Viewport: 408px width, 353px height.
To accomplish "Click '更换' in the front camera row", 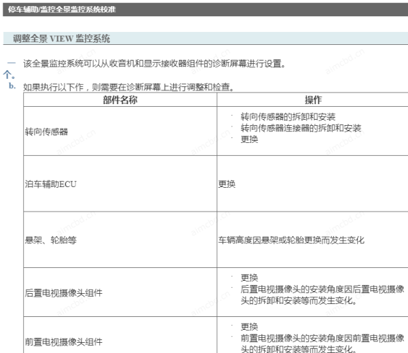I will (249, 326).
